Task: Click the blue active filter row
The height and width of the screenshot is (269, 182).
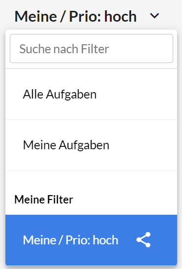Action: pyautogui.click(x=91, y=240)
